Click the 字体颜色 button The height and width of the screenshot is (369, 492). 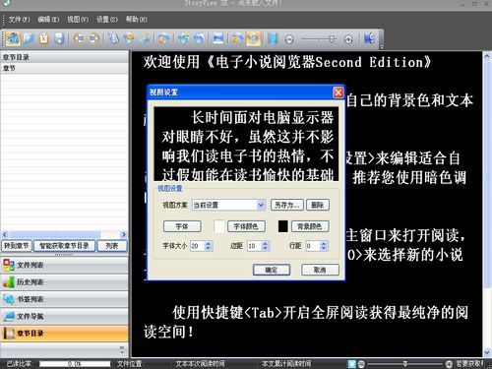(x=246, y=226)
